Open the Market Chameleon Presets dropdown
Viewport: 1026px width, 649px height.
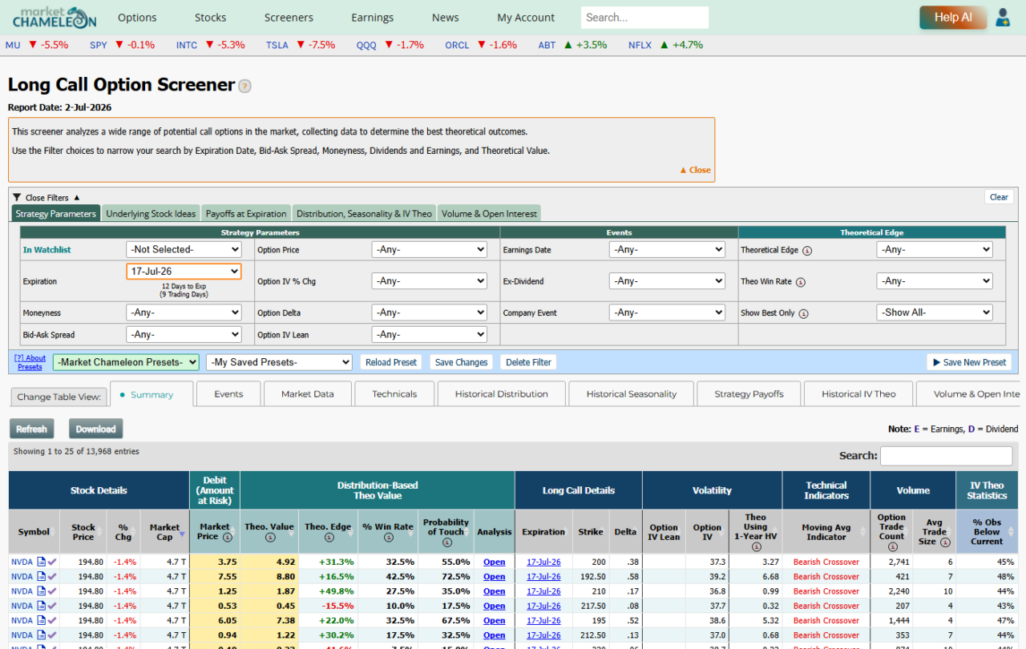(x=126, y=362)
